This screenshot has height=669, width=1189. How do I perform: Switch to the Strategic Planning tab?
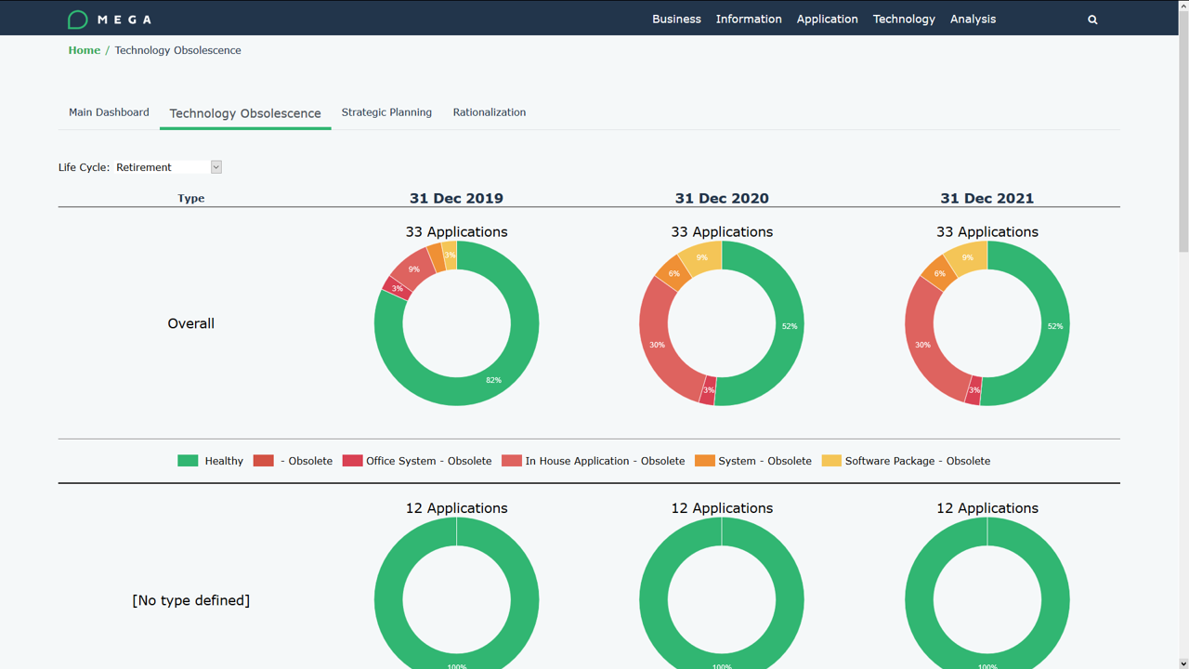pos(386,111)
